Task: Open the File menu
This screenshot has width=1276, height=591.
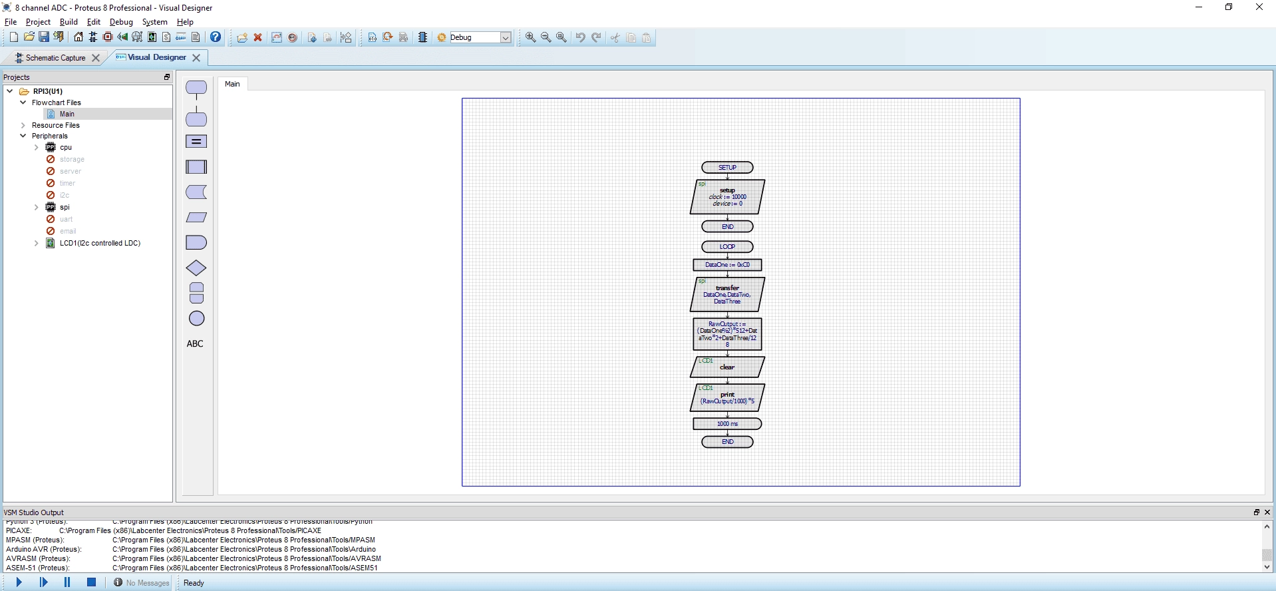Action: click(11, 22)
